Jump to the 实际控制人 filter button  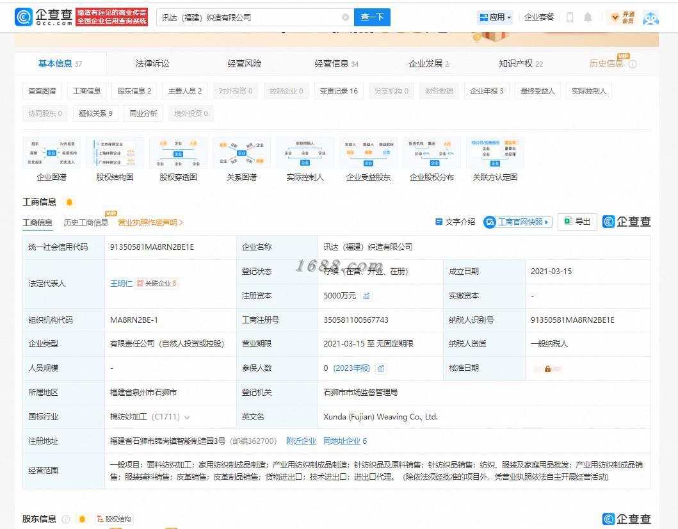point(589,91)
